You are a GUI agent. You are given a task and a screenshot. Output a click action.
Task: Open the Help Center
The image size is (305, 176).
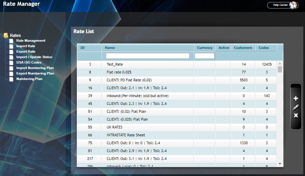283,5
